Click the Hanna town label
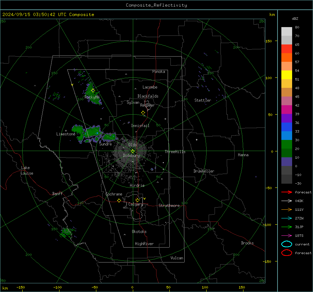Screen dimensions: 313x292 pos(243,155)
